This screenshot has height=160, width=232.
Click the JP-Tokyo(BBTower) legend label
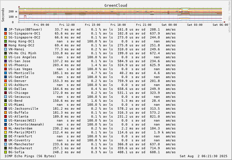click(x=25, y=29)
